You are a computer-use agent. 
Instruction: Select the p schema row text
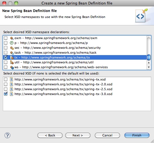(x=51, y=43)
